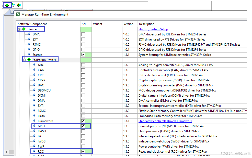Click the Description column header

[146, 24]
